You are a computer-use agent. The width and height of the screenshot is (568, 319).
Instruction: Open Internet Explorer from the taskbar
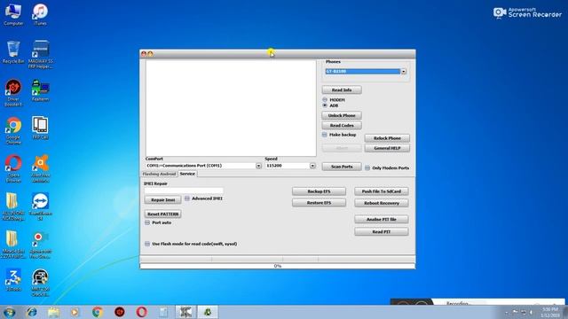click(32, 312)
